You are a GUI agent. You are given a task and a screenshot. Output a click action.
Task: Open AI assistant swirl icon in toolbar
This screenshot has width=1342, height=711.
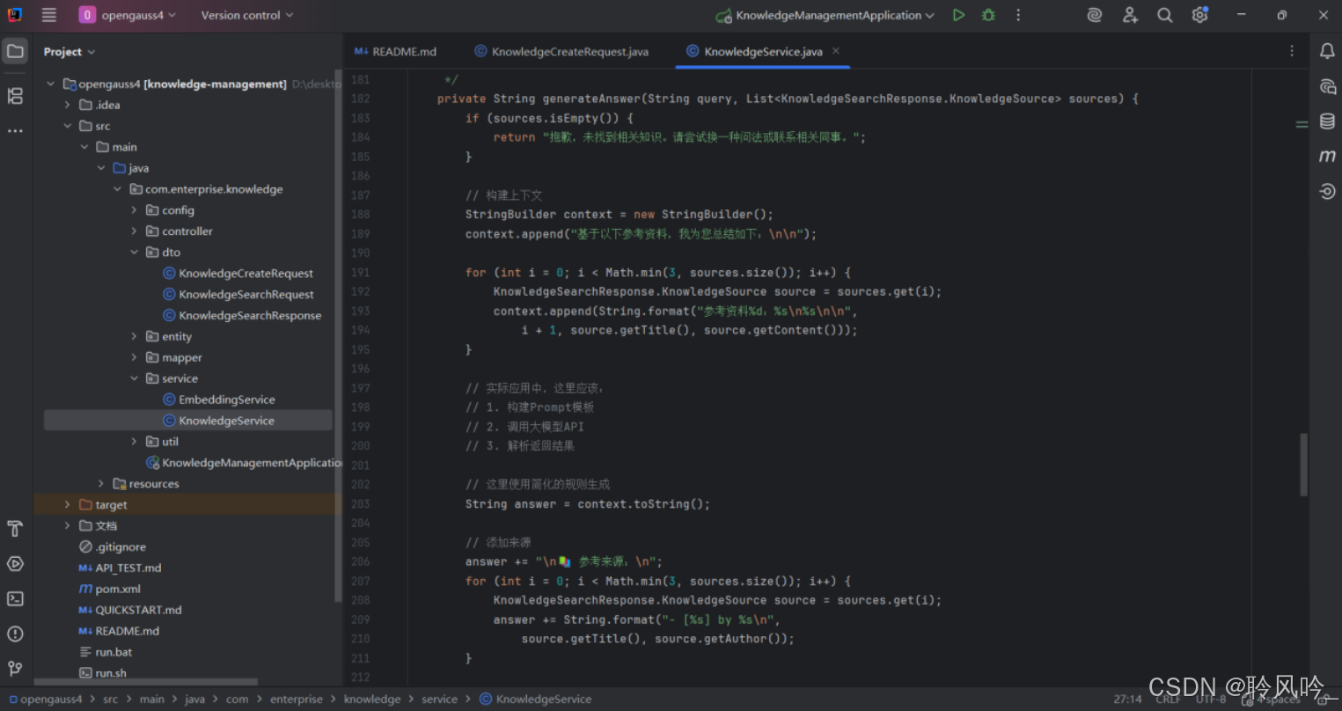[1095, 15]
